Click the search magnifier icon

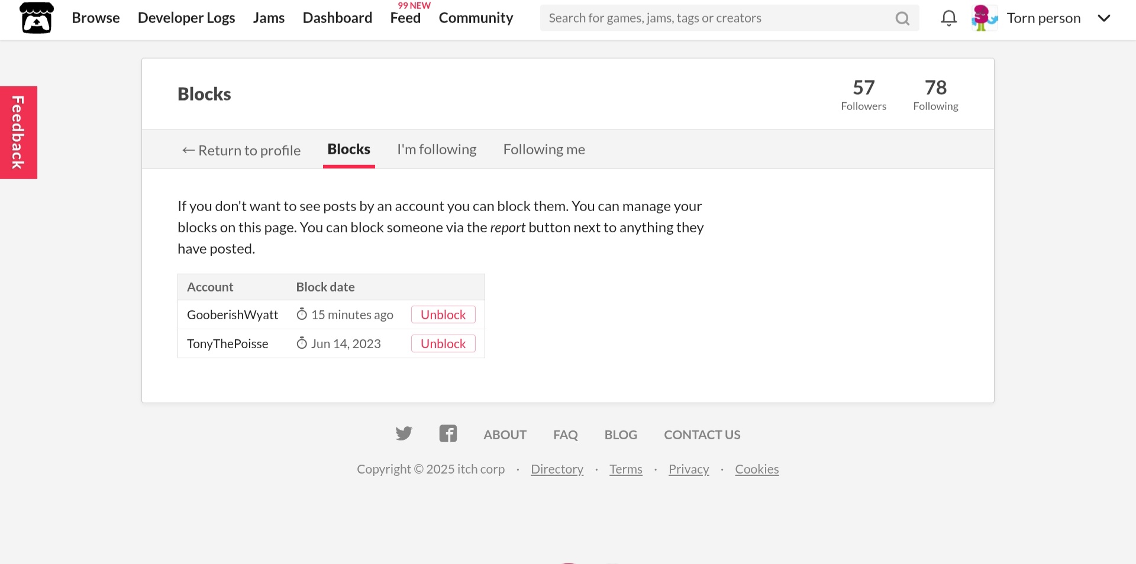point(902,18)
